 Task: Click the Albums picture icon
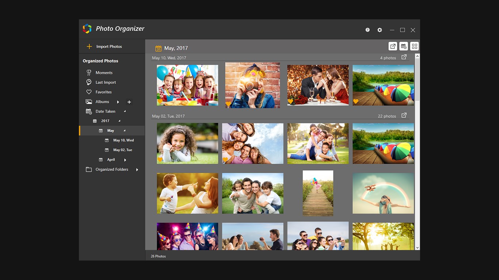[x=89, y=102]
